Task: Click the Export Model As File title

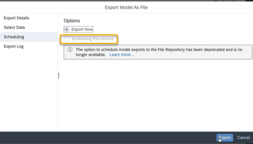Action: click(x=126, y=8)
